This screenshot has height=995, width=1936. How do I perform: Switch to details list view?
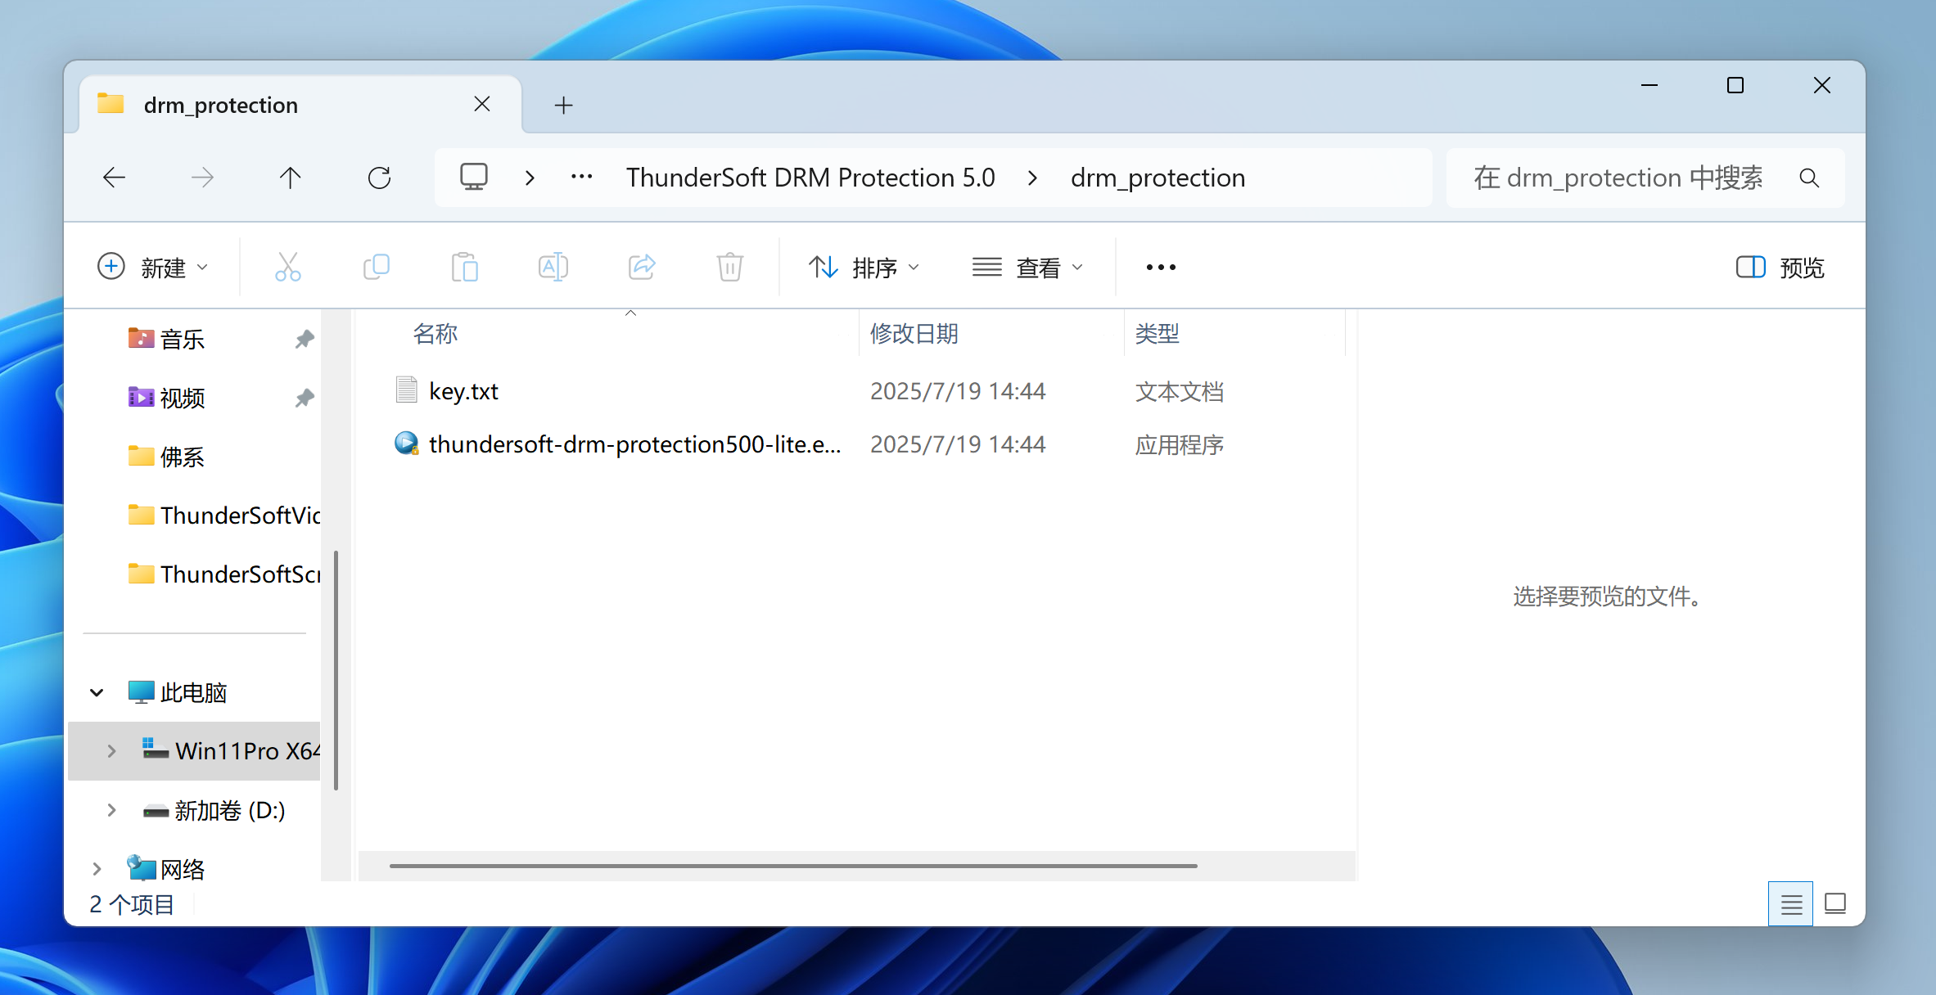click(x=1790, y=903)
